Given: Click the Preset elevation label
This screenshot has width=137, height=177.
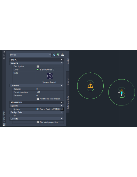Looking at the screenshot, I should (x=21, y=92).
